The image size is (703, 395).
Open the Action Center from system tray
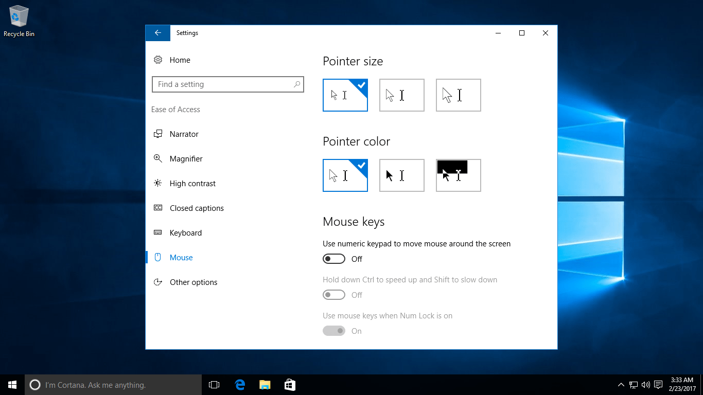[658, 384]
